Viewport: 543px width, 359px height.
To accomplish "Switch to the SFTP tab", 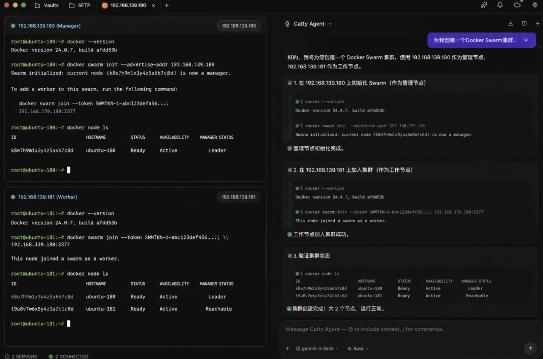I will point(79,5).
